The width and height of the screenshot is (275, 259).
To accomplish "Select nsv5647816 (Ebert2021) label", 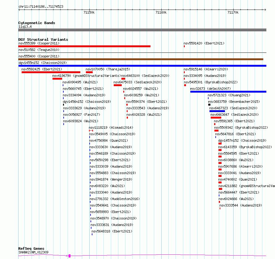I will tap(235, 134).
